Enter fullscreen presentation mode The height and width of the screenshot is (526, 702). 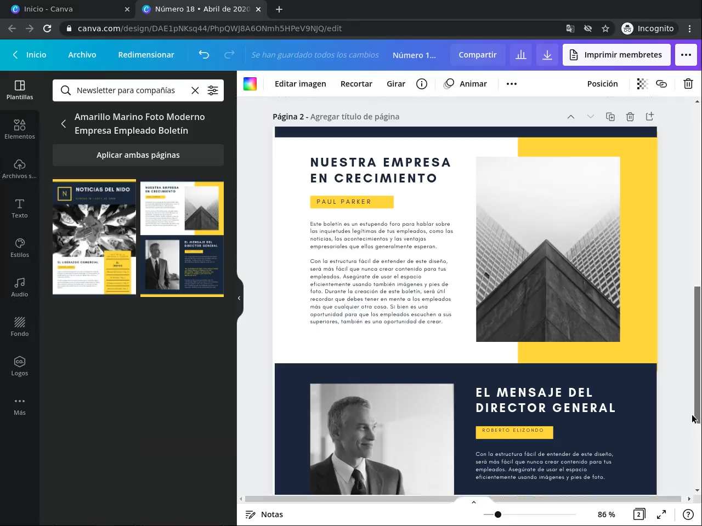(x=661, y=514)
